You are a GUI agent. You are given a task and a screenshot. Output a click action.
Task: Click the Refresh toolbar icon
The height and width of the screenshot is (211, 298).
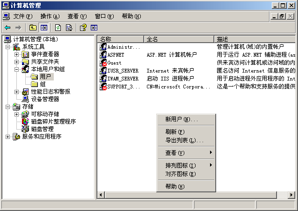(58, 28)
